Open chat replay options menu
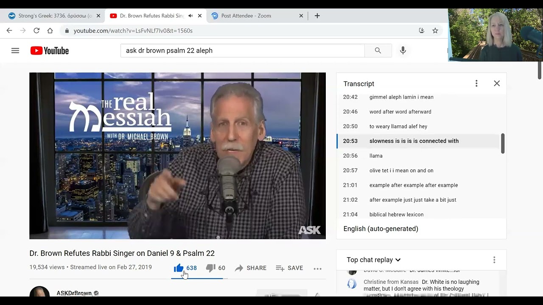Image resolution: width=543 pixels, height=305 pixels. pyautogui.click(x=494, y=260)
